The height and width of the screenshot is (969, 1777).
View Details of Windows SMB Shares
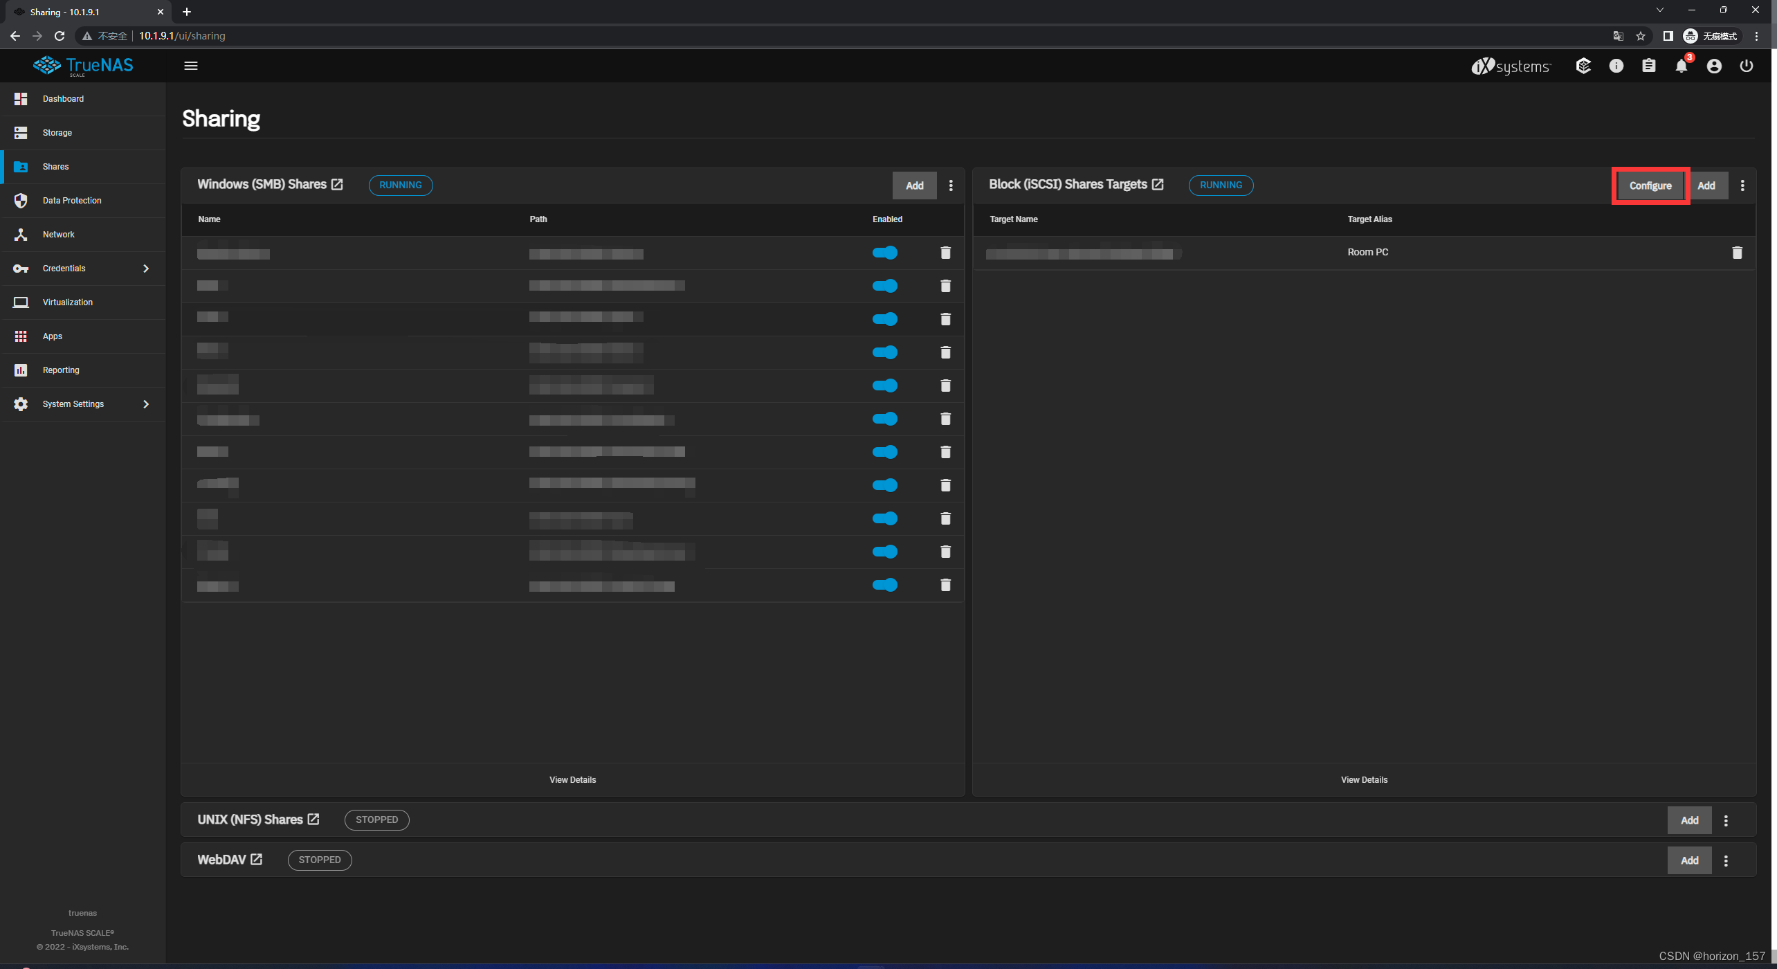click(572, 779)
